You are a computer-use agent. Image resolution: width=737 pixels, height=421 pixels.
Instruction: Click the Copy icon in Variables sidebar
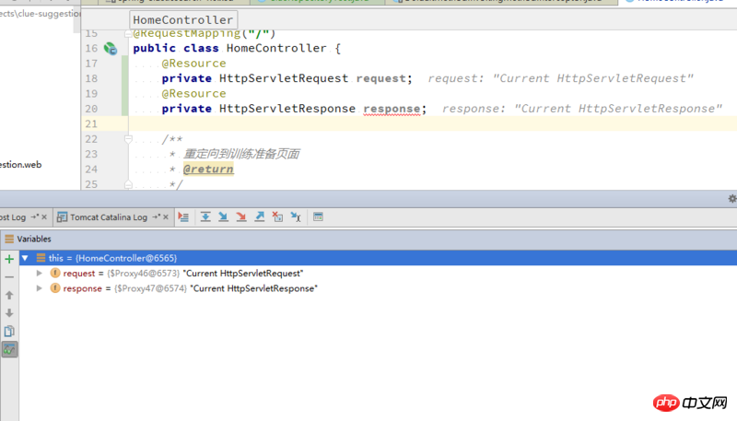click(9, 331)
